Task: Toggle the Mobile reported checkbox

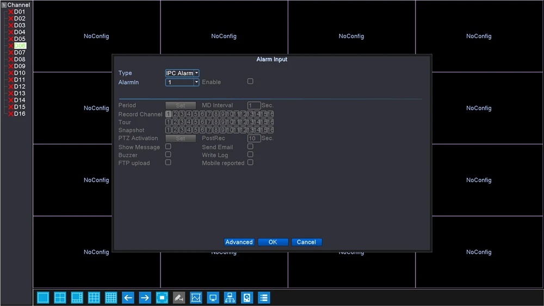Action: tap(250, 163)
